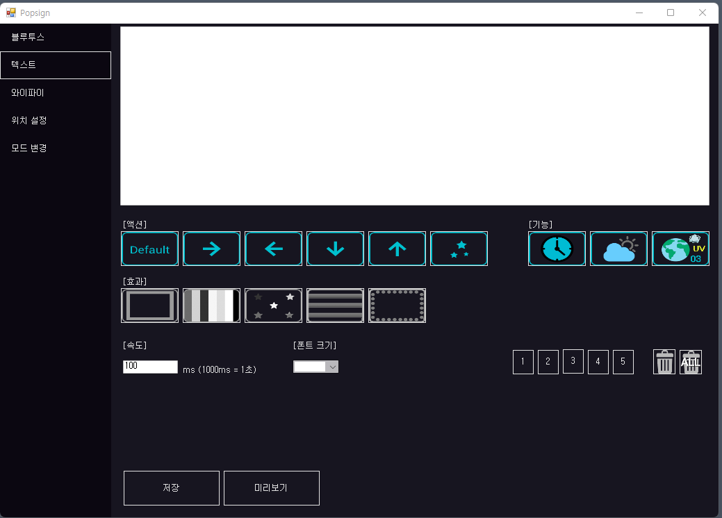The image size is (722, 518).
Task: Go to 위치 설정
Action: click(x=56, y=120)
